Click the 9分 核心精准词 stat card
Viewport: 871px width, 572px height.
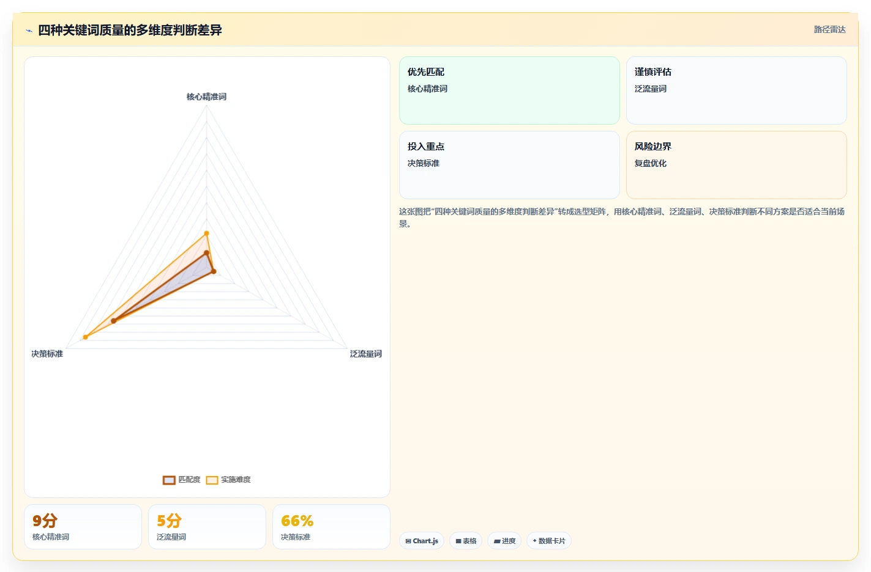click(83, 527)
